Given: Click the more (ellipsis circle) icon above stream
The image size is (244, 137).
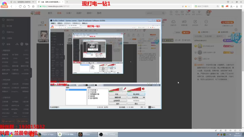Looking at the screenshot, I should click(x=206, y=22).
